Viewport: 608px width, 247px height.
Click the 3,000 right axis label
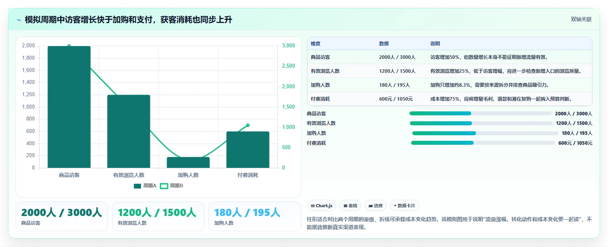(x=288, y=46)
